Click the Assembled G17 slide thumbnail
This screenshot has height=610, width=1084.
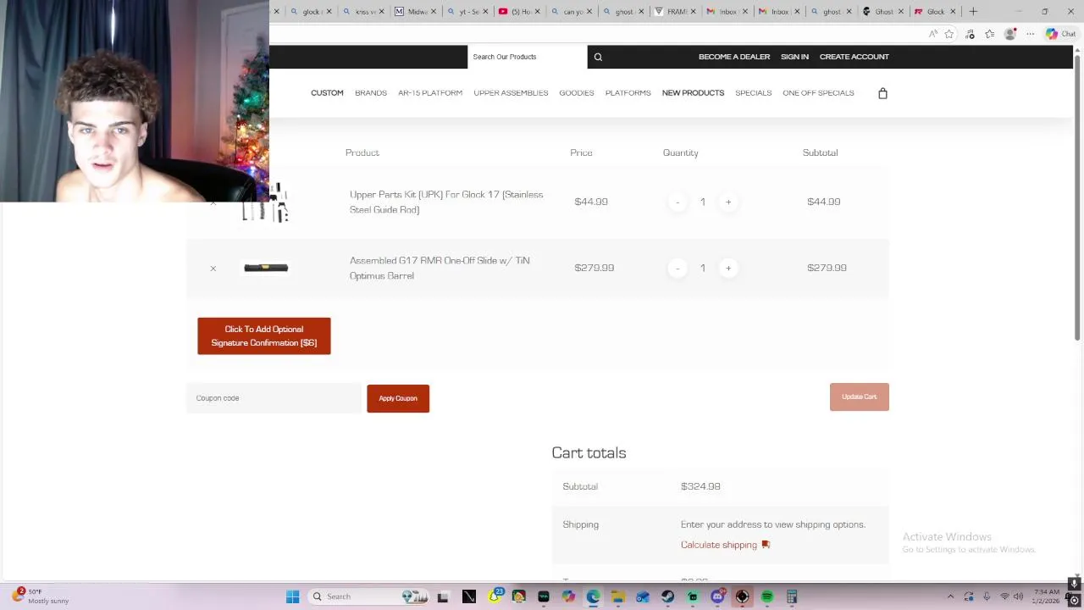(266, 268)
